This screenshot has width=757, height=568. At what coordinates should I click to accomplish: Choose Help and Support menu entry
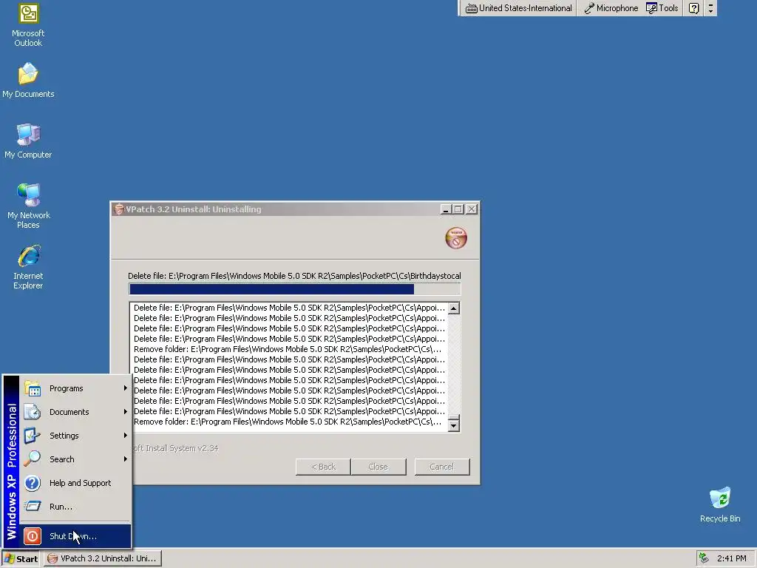[x=75, y=483]
